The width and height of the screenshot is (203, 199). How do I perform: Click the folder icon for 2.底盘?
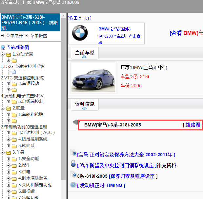(x=9, y=108)
